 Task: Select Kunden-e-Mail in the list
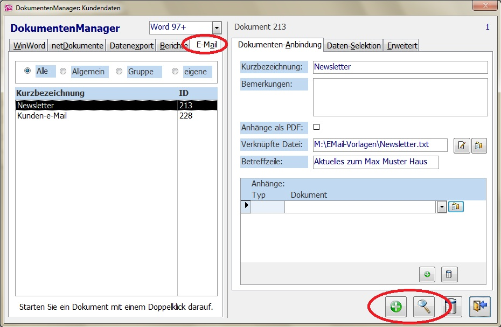(x=42, y=116)
